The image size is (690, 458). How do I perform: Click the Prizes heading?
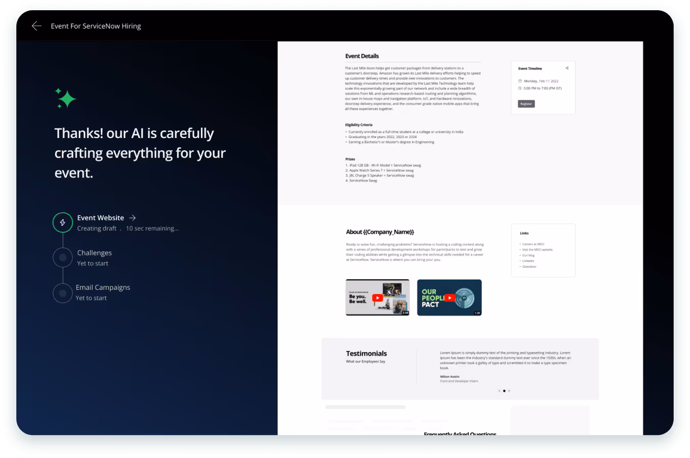coord(350,159)
